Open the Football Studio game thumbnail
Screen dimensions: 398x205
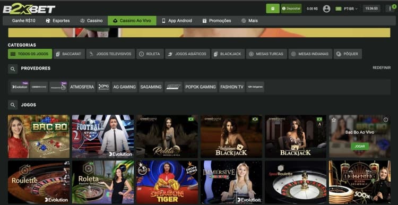point(103,136)
